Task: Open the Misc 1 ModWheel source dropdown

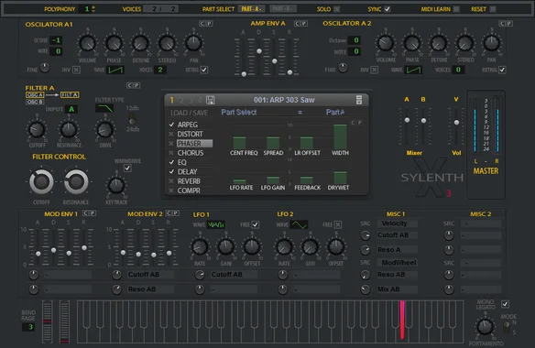Action: point(398,263)
